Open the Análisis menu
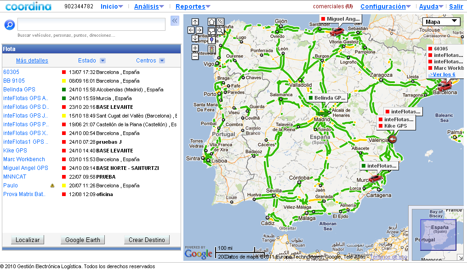Image resolution: width=467 pixels, height=270 pixels. click(x=149, y=6)
